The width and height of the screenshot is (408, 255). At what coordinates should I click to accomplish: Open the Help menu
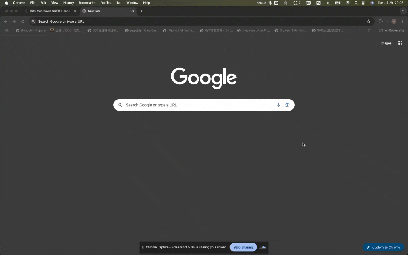click(x=147, y=2)
